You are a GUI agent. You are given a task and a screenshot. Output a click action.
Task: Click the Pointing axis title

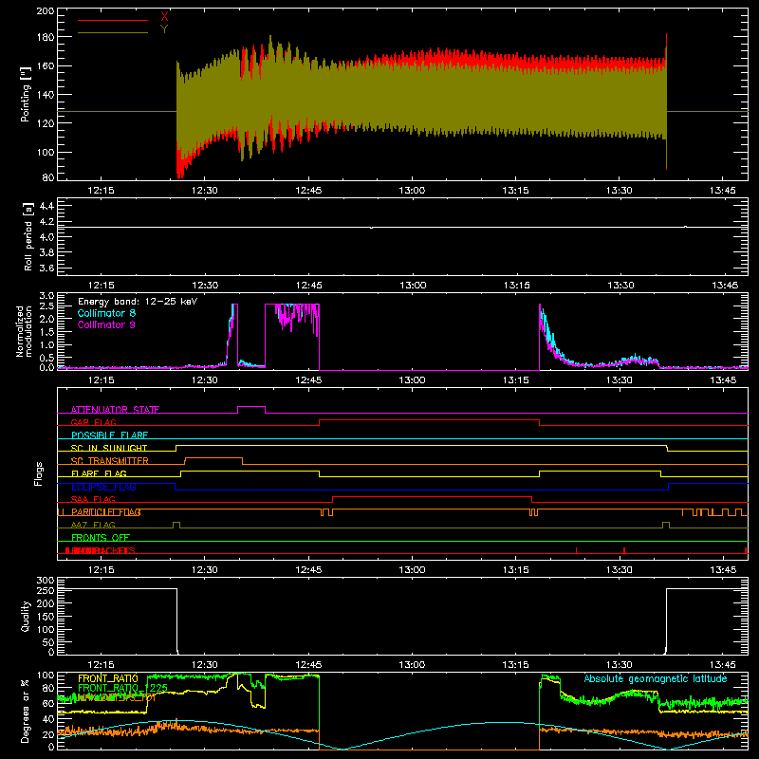click(x=26, y=94)
